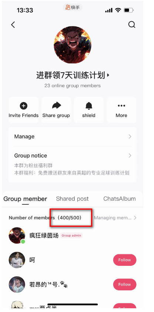Follow the member named 呵
The image size is (154, 312).
pos(125,260)
